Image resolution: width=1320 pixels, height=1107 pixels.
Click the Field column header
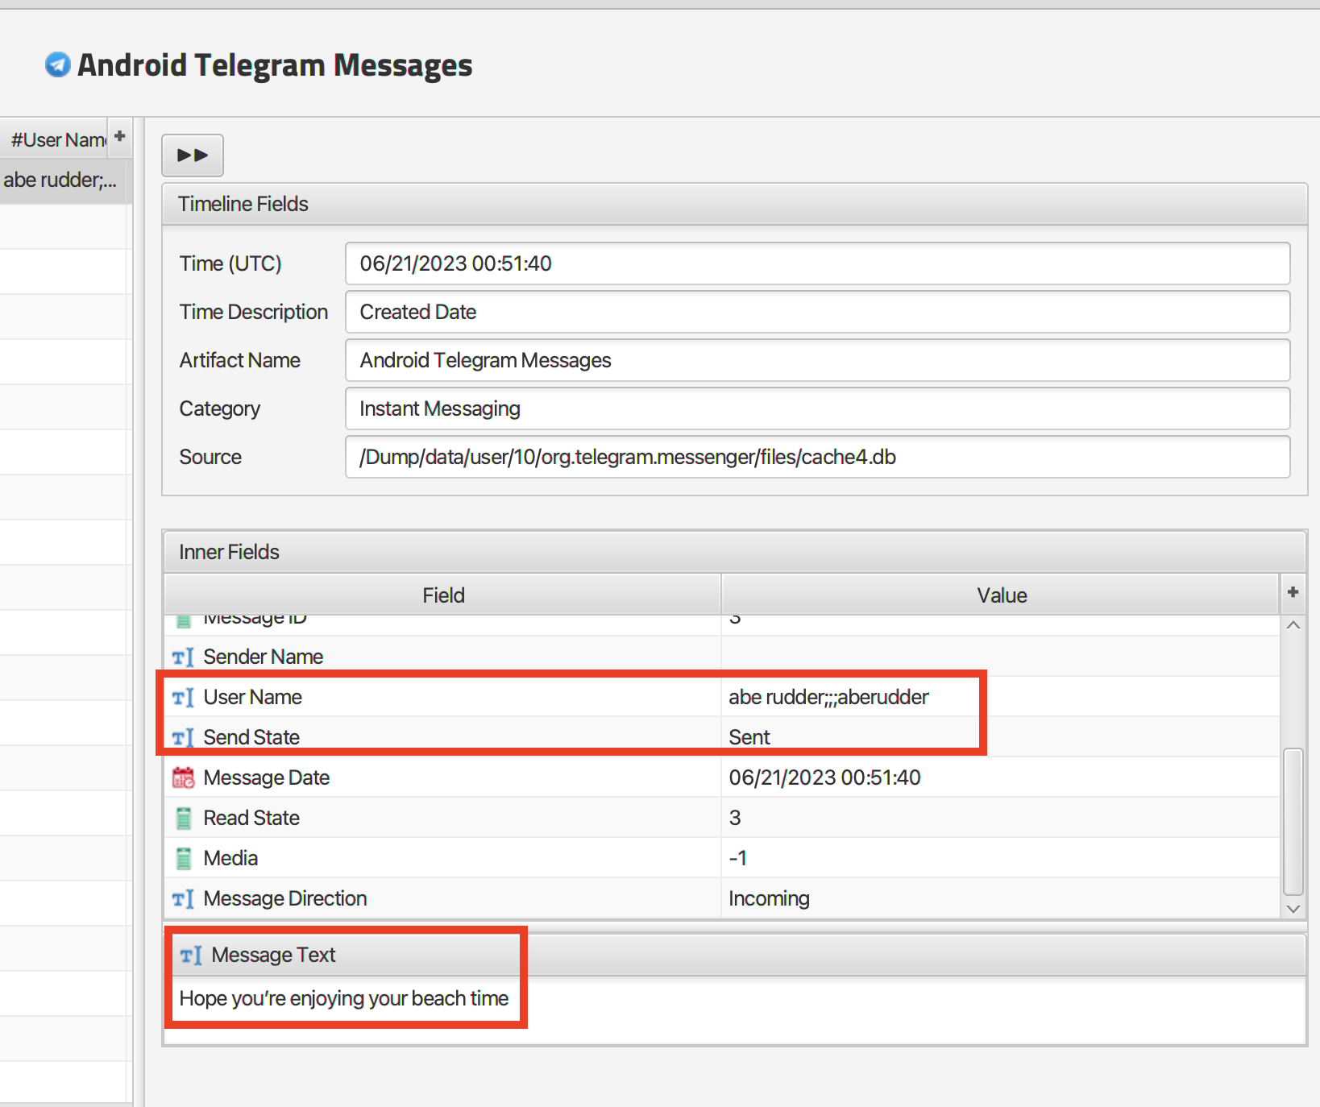(442, 595)
